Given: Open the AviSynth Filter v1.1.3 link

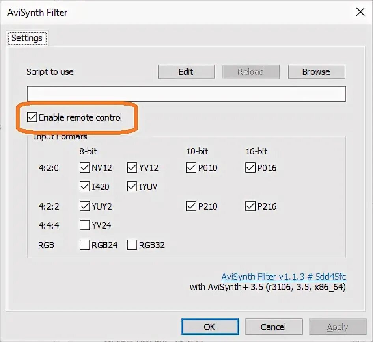Looking at the screenshot, I should [x=283, y=277].
